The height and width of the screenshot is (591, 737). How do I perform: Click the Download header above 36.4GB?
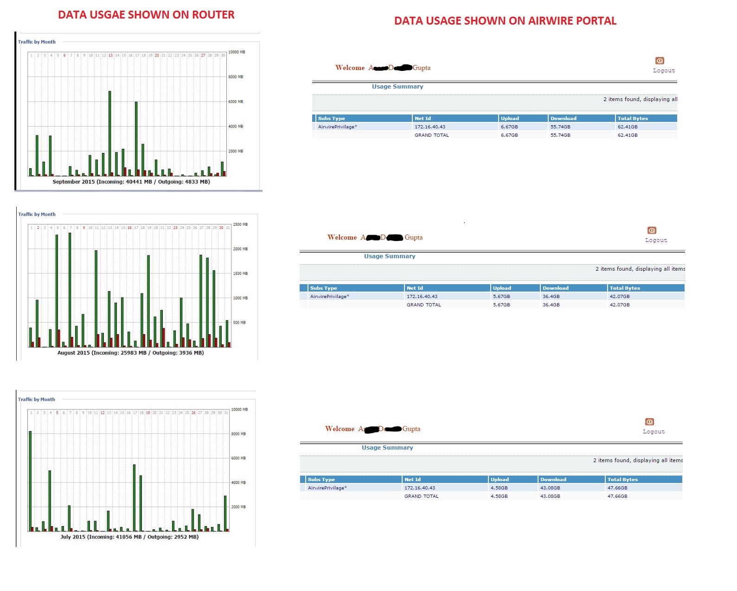point(574,288)
